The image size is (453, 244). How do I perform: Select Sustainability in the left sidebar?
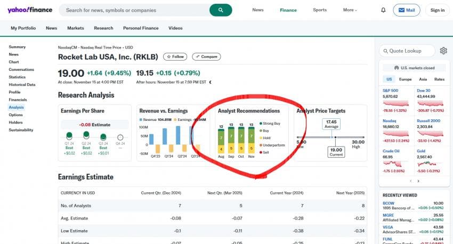click(x=21, y=130)
